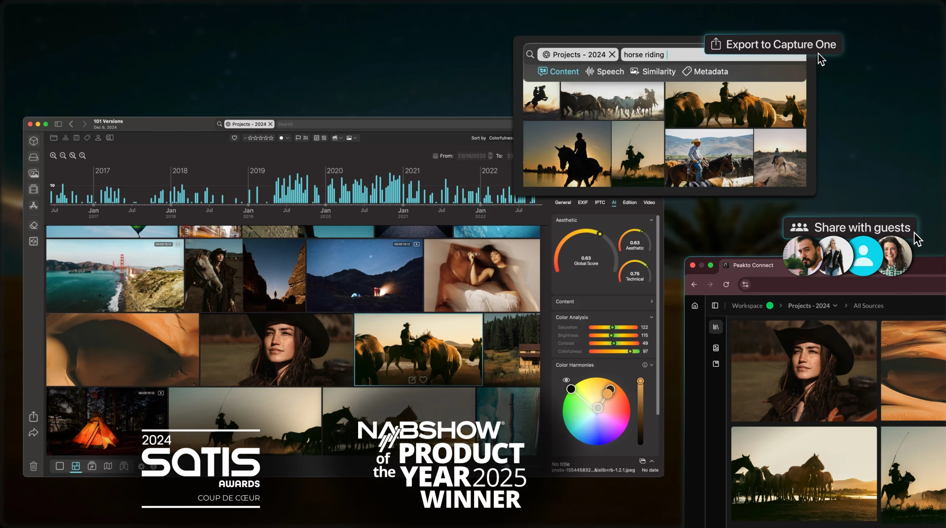
Task: Click the people filter icon
Action: click(98, 138)
